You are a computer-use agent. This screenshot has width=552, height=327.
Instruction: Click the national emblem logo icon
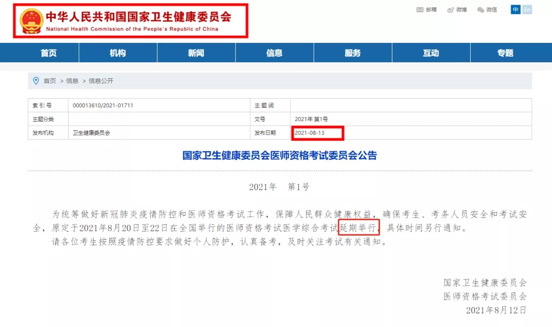coord(31,21)
